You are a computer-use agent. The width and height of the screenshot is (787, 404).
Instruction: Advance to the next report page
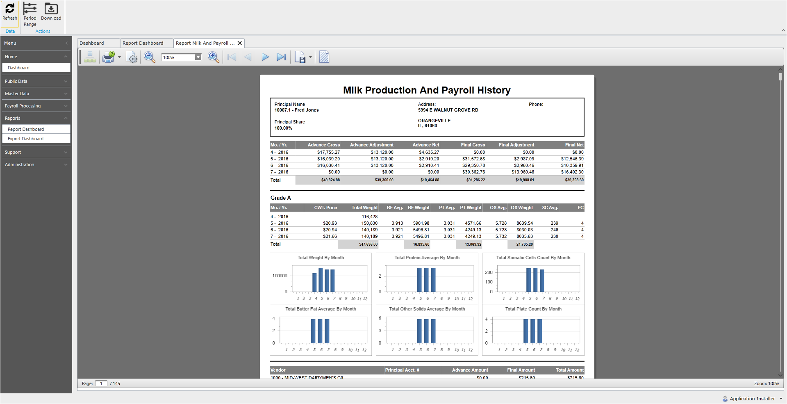(x=265, y=57)
